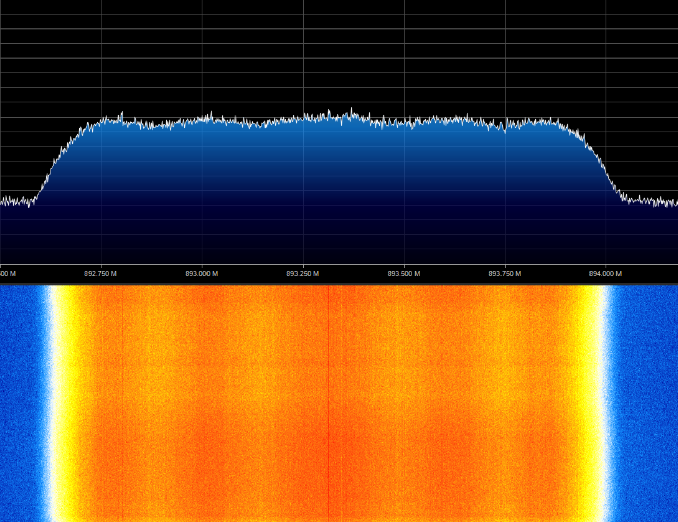678x522 pixels.
Task: Click the blue noise area at waterfall's left
Action: [20, 402]
